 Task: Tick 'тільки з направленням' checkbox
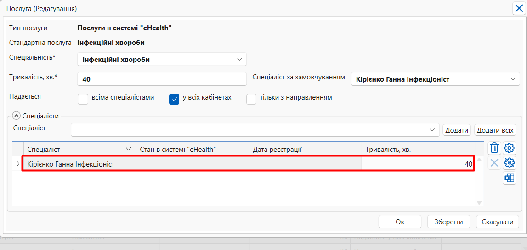point(251,100)
